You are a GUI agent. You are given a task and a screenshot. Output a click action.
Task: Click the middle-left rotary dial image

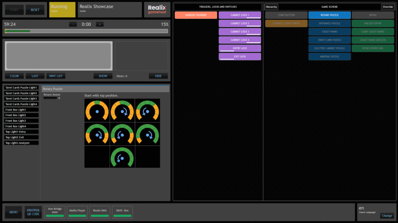[x=97, y=134]
